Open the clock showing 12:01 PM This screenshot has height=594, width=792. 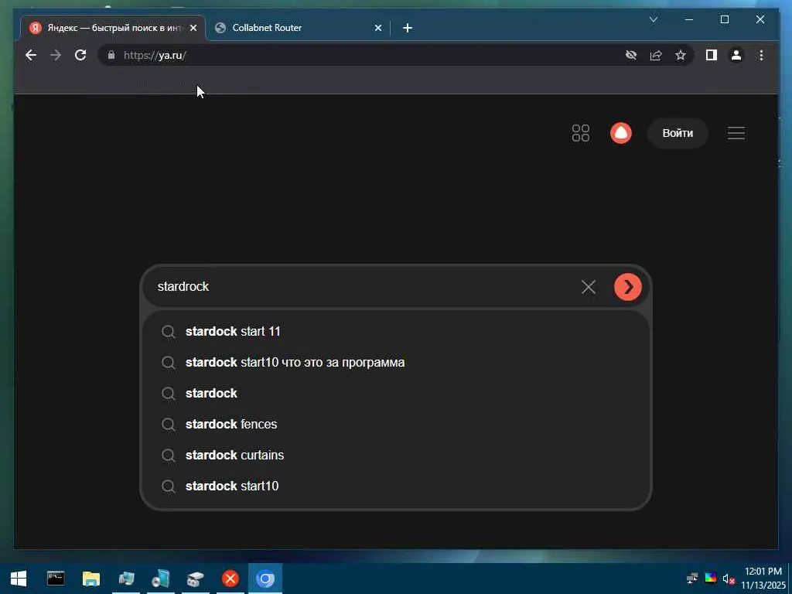point(763,579)
